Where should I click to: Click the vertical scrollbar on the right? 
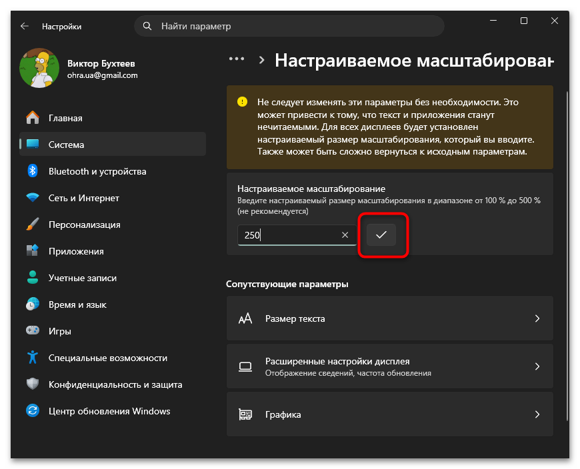pyautogui.click(x=567, y=255)
